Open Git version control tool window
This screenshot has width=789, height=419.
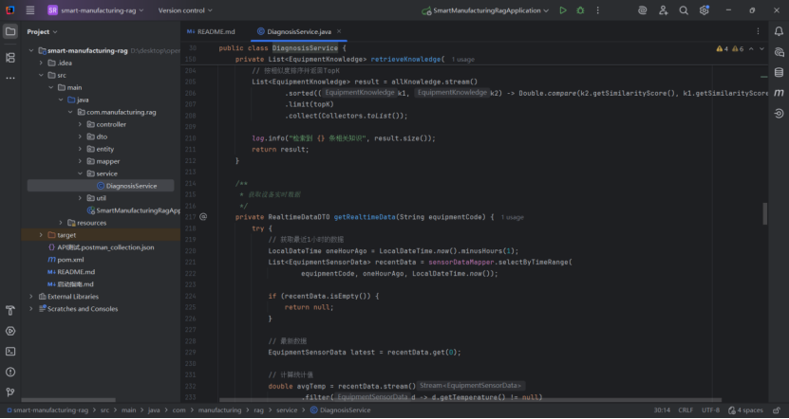click(10, 392)
